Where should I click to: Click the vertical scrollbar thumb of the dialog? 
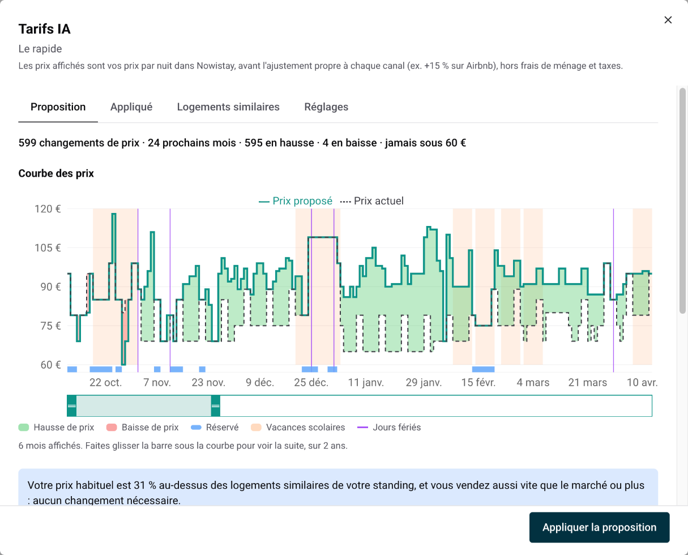coord(682,200)
